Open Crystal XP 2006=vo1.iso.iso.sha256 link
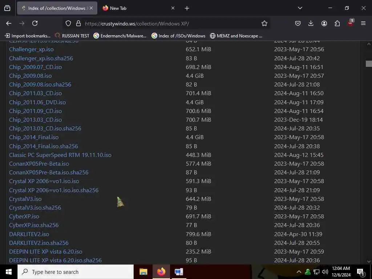This screenshot has height=279, width=372. coord(54,190)
